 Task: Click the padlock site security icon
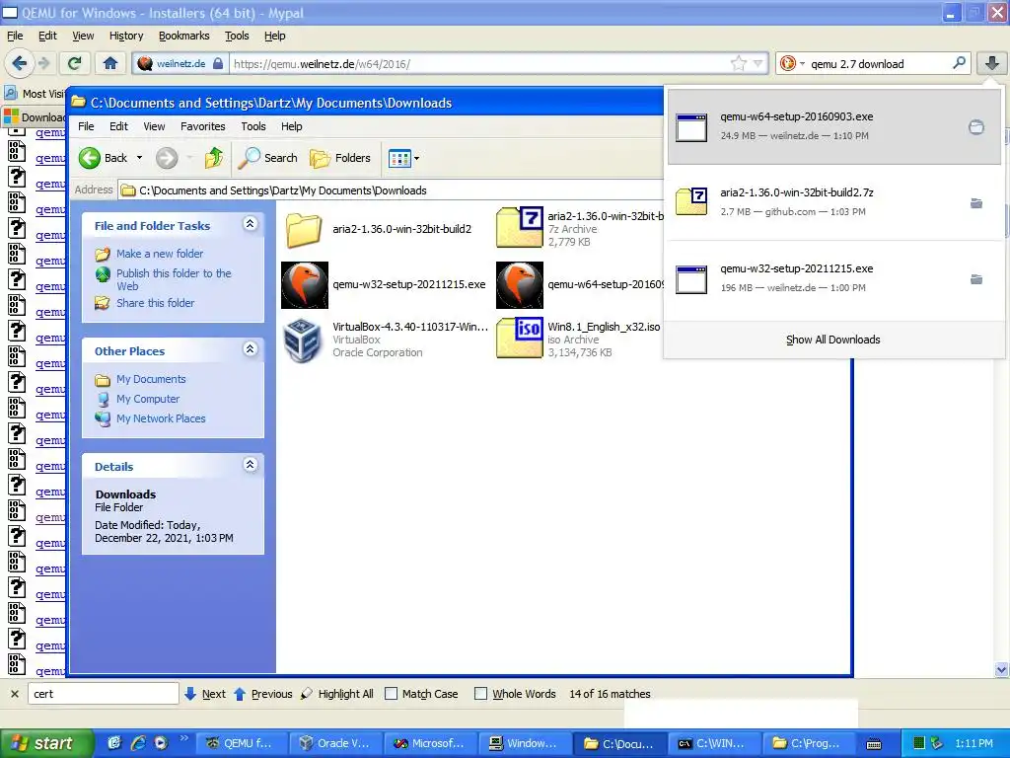pyautogui.click(x=218, y=64)
